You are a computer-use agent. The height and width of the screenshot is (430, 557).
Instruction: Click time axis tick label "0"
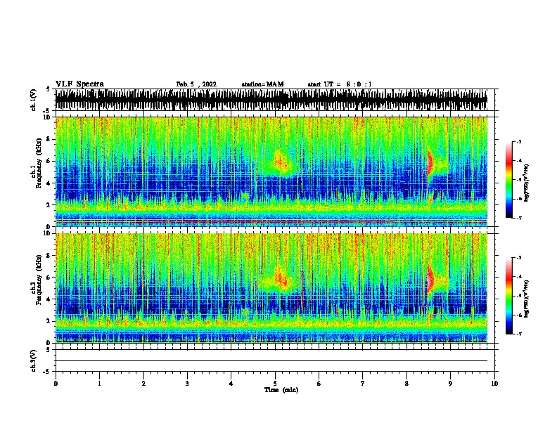coord(56,384)
